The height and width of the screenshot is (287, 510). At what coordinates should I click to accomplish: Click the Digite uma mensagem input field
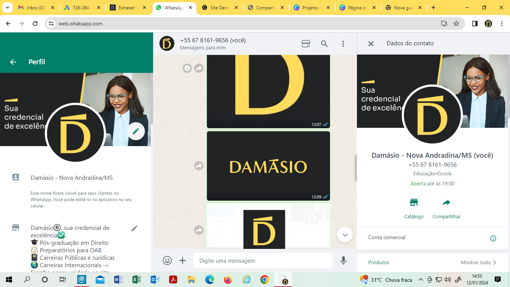point(263,260)
